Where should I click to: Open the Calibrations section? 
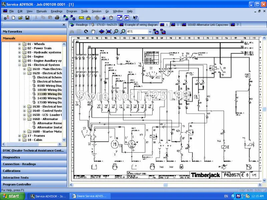(34, 171)
